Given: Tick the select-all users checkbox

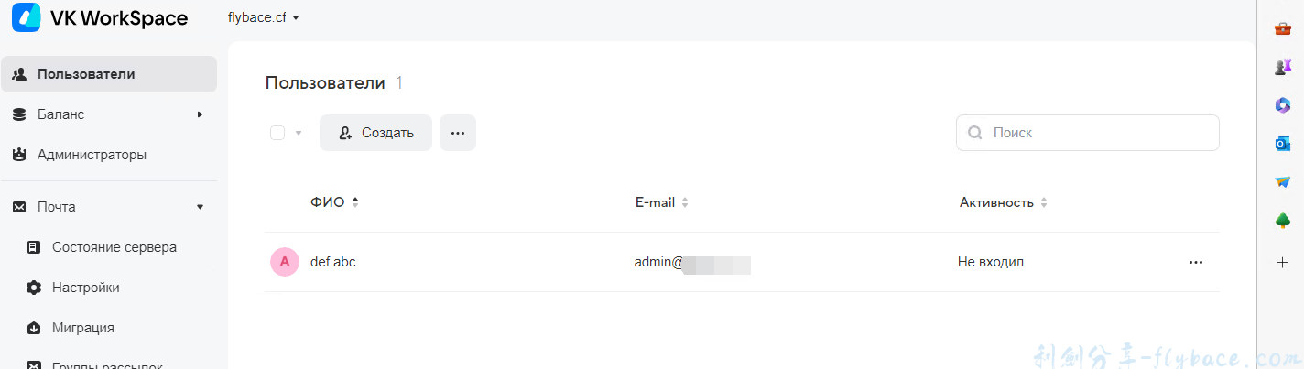Looking at the screenshot, I should [277, 133].
